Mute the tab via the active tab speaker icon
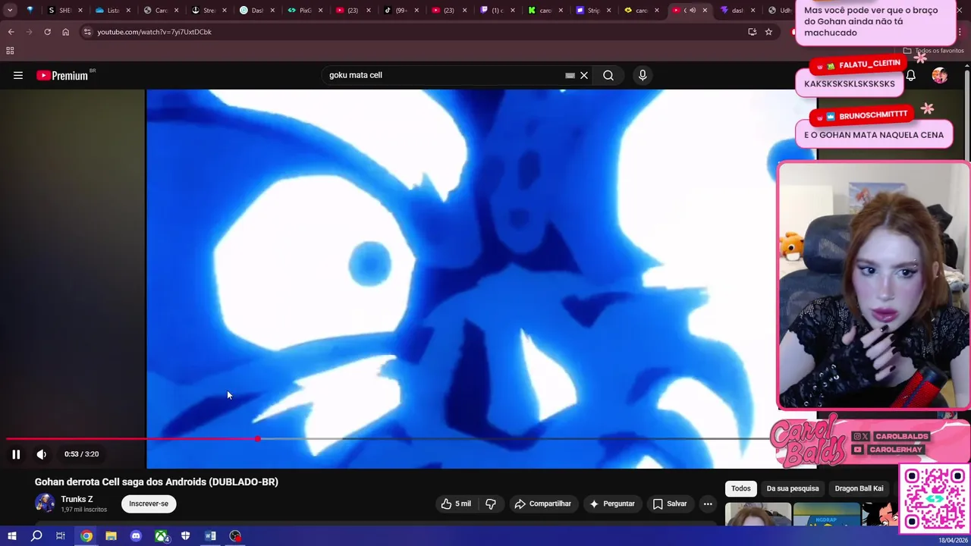This screenshot has height=546, width=971. (693, 11)
